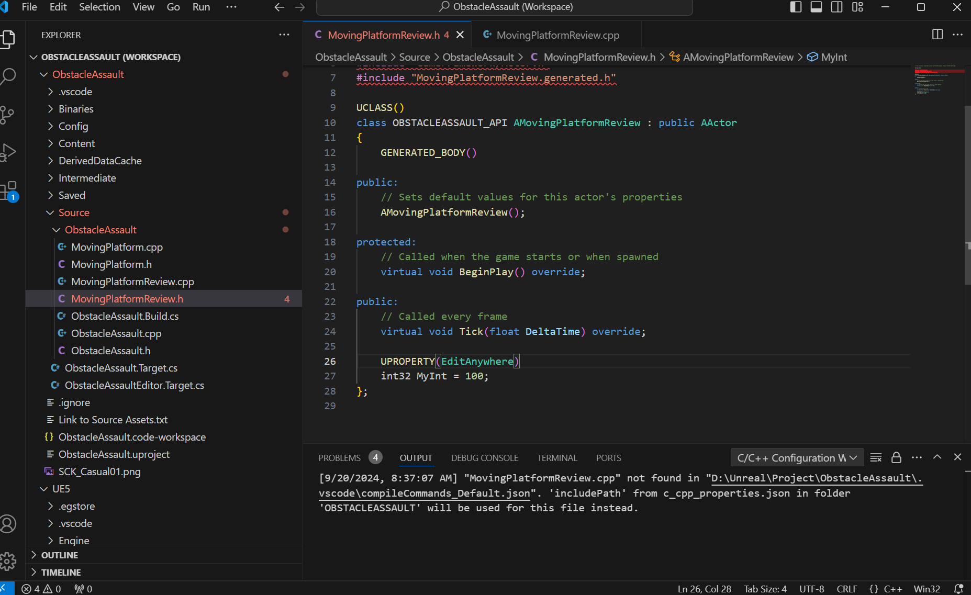Open the Accounts menu icon
The width and height of the screenshot is (971, 595).
point(8,524)
